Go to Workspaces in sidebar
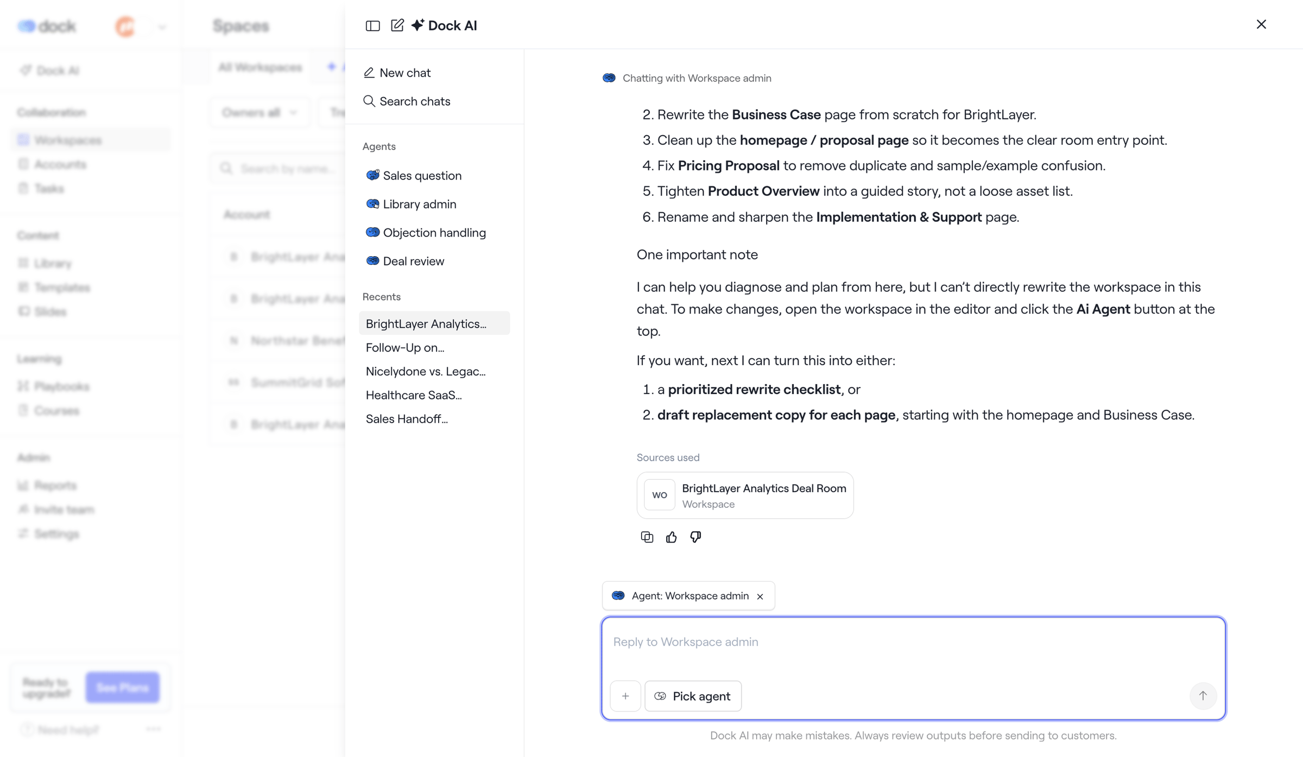The height and width of the screenshot is (757, 1303). tap(90, 140)
